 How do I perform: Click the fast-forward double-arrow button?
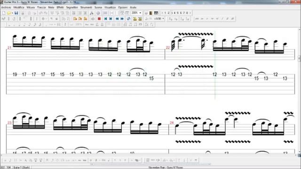(x=122, y=19)
